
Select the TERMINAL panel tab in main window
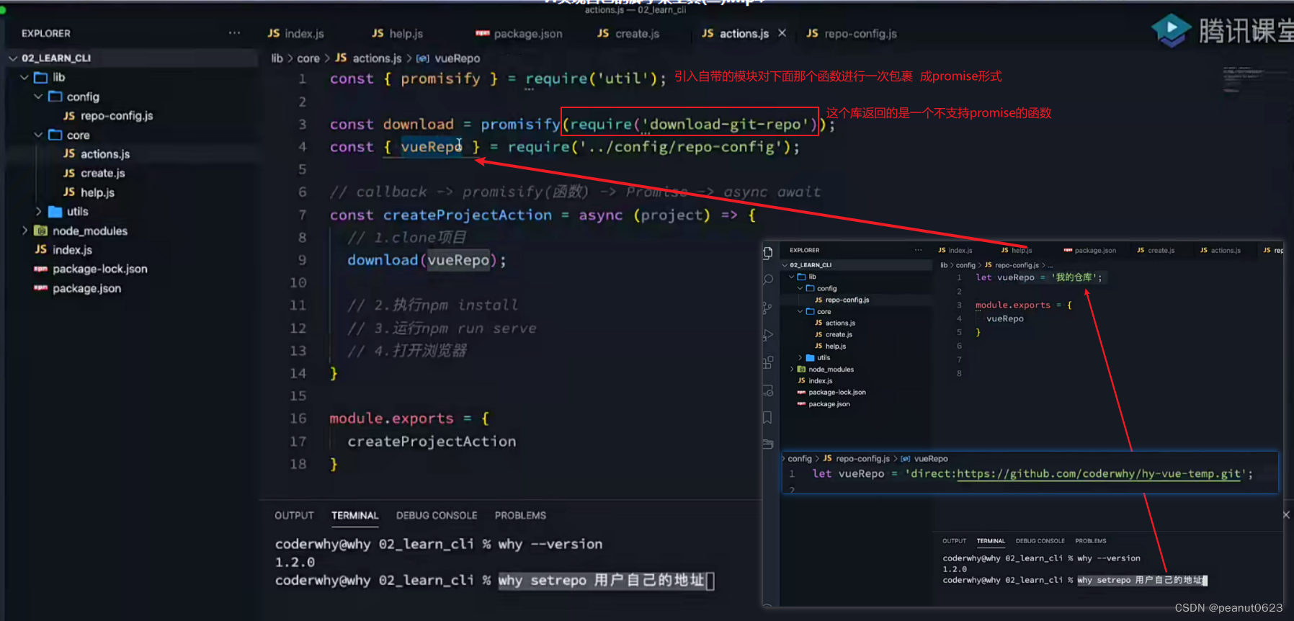point(354,515)
